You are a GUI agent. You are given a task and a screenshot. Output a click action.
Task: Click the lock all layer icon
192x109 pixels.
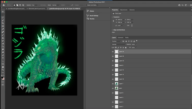pos(126,48)
